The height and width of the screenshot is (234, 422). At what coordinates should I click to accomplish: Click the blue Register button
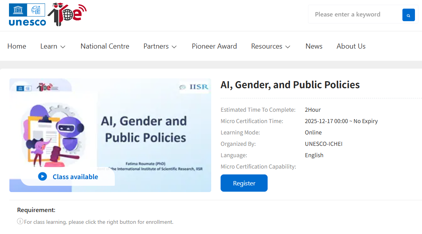tap(244, 183)
